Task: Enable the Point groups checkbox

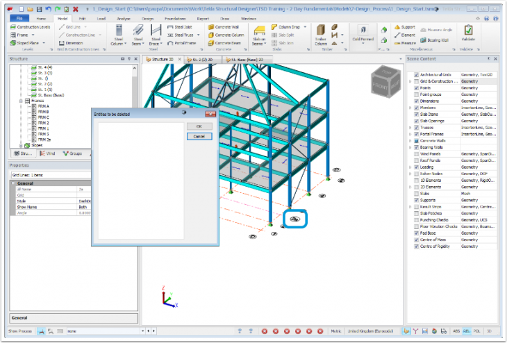Action: 417,94
